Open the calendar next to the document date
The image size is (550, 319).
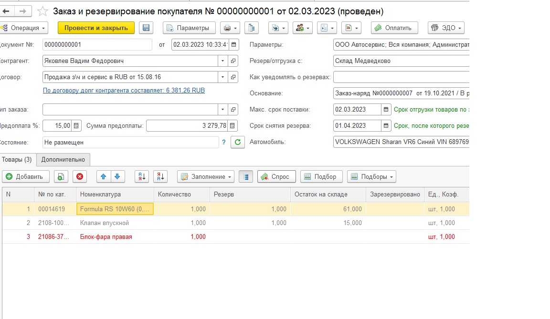233,44
